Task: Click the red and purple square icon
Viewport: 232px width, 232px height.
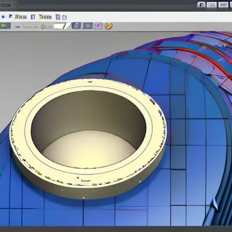Action: (x=58, y=17)
